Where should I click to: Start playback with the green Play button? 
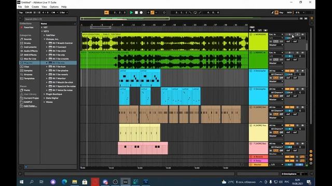(x=131, y=12)
